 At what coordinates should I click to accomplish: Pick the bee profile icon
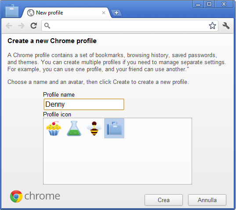(x=94, y=128)
